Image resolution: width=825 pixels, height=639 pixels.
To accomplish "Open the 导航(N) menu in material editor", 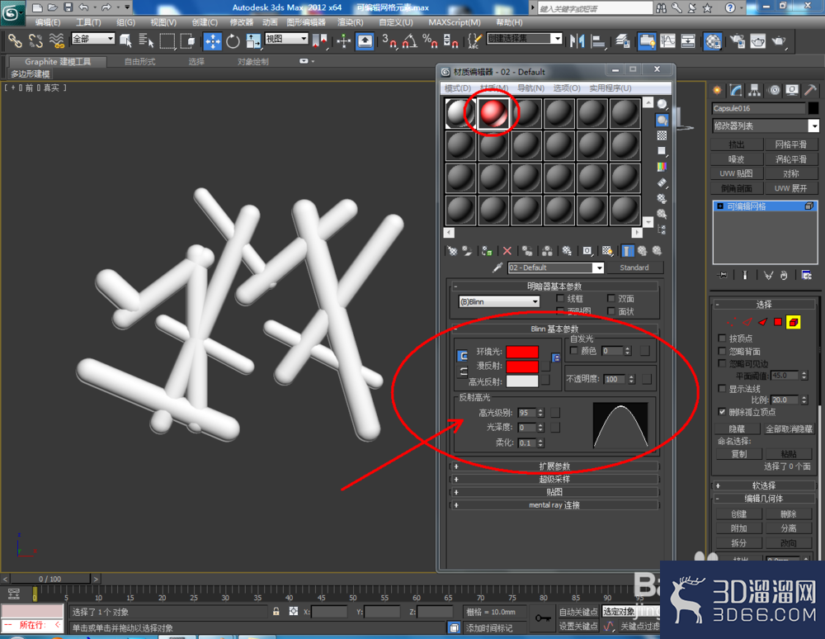I will click(x=530, y=88).
